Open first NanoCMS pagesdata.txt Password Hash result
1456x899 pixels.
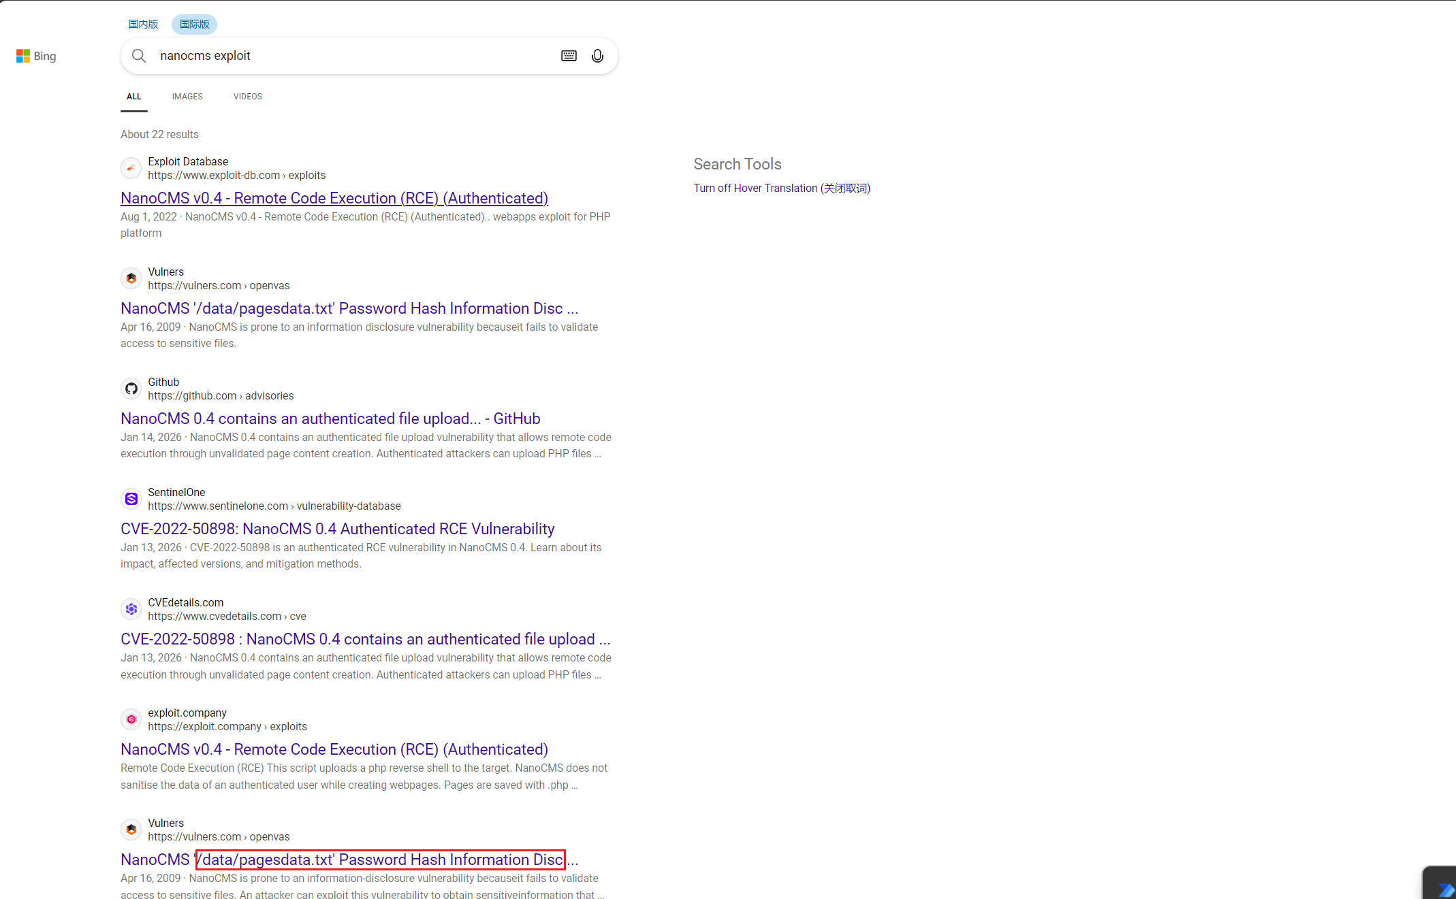tap(349, 308)
